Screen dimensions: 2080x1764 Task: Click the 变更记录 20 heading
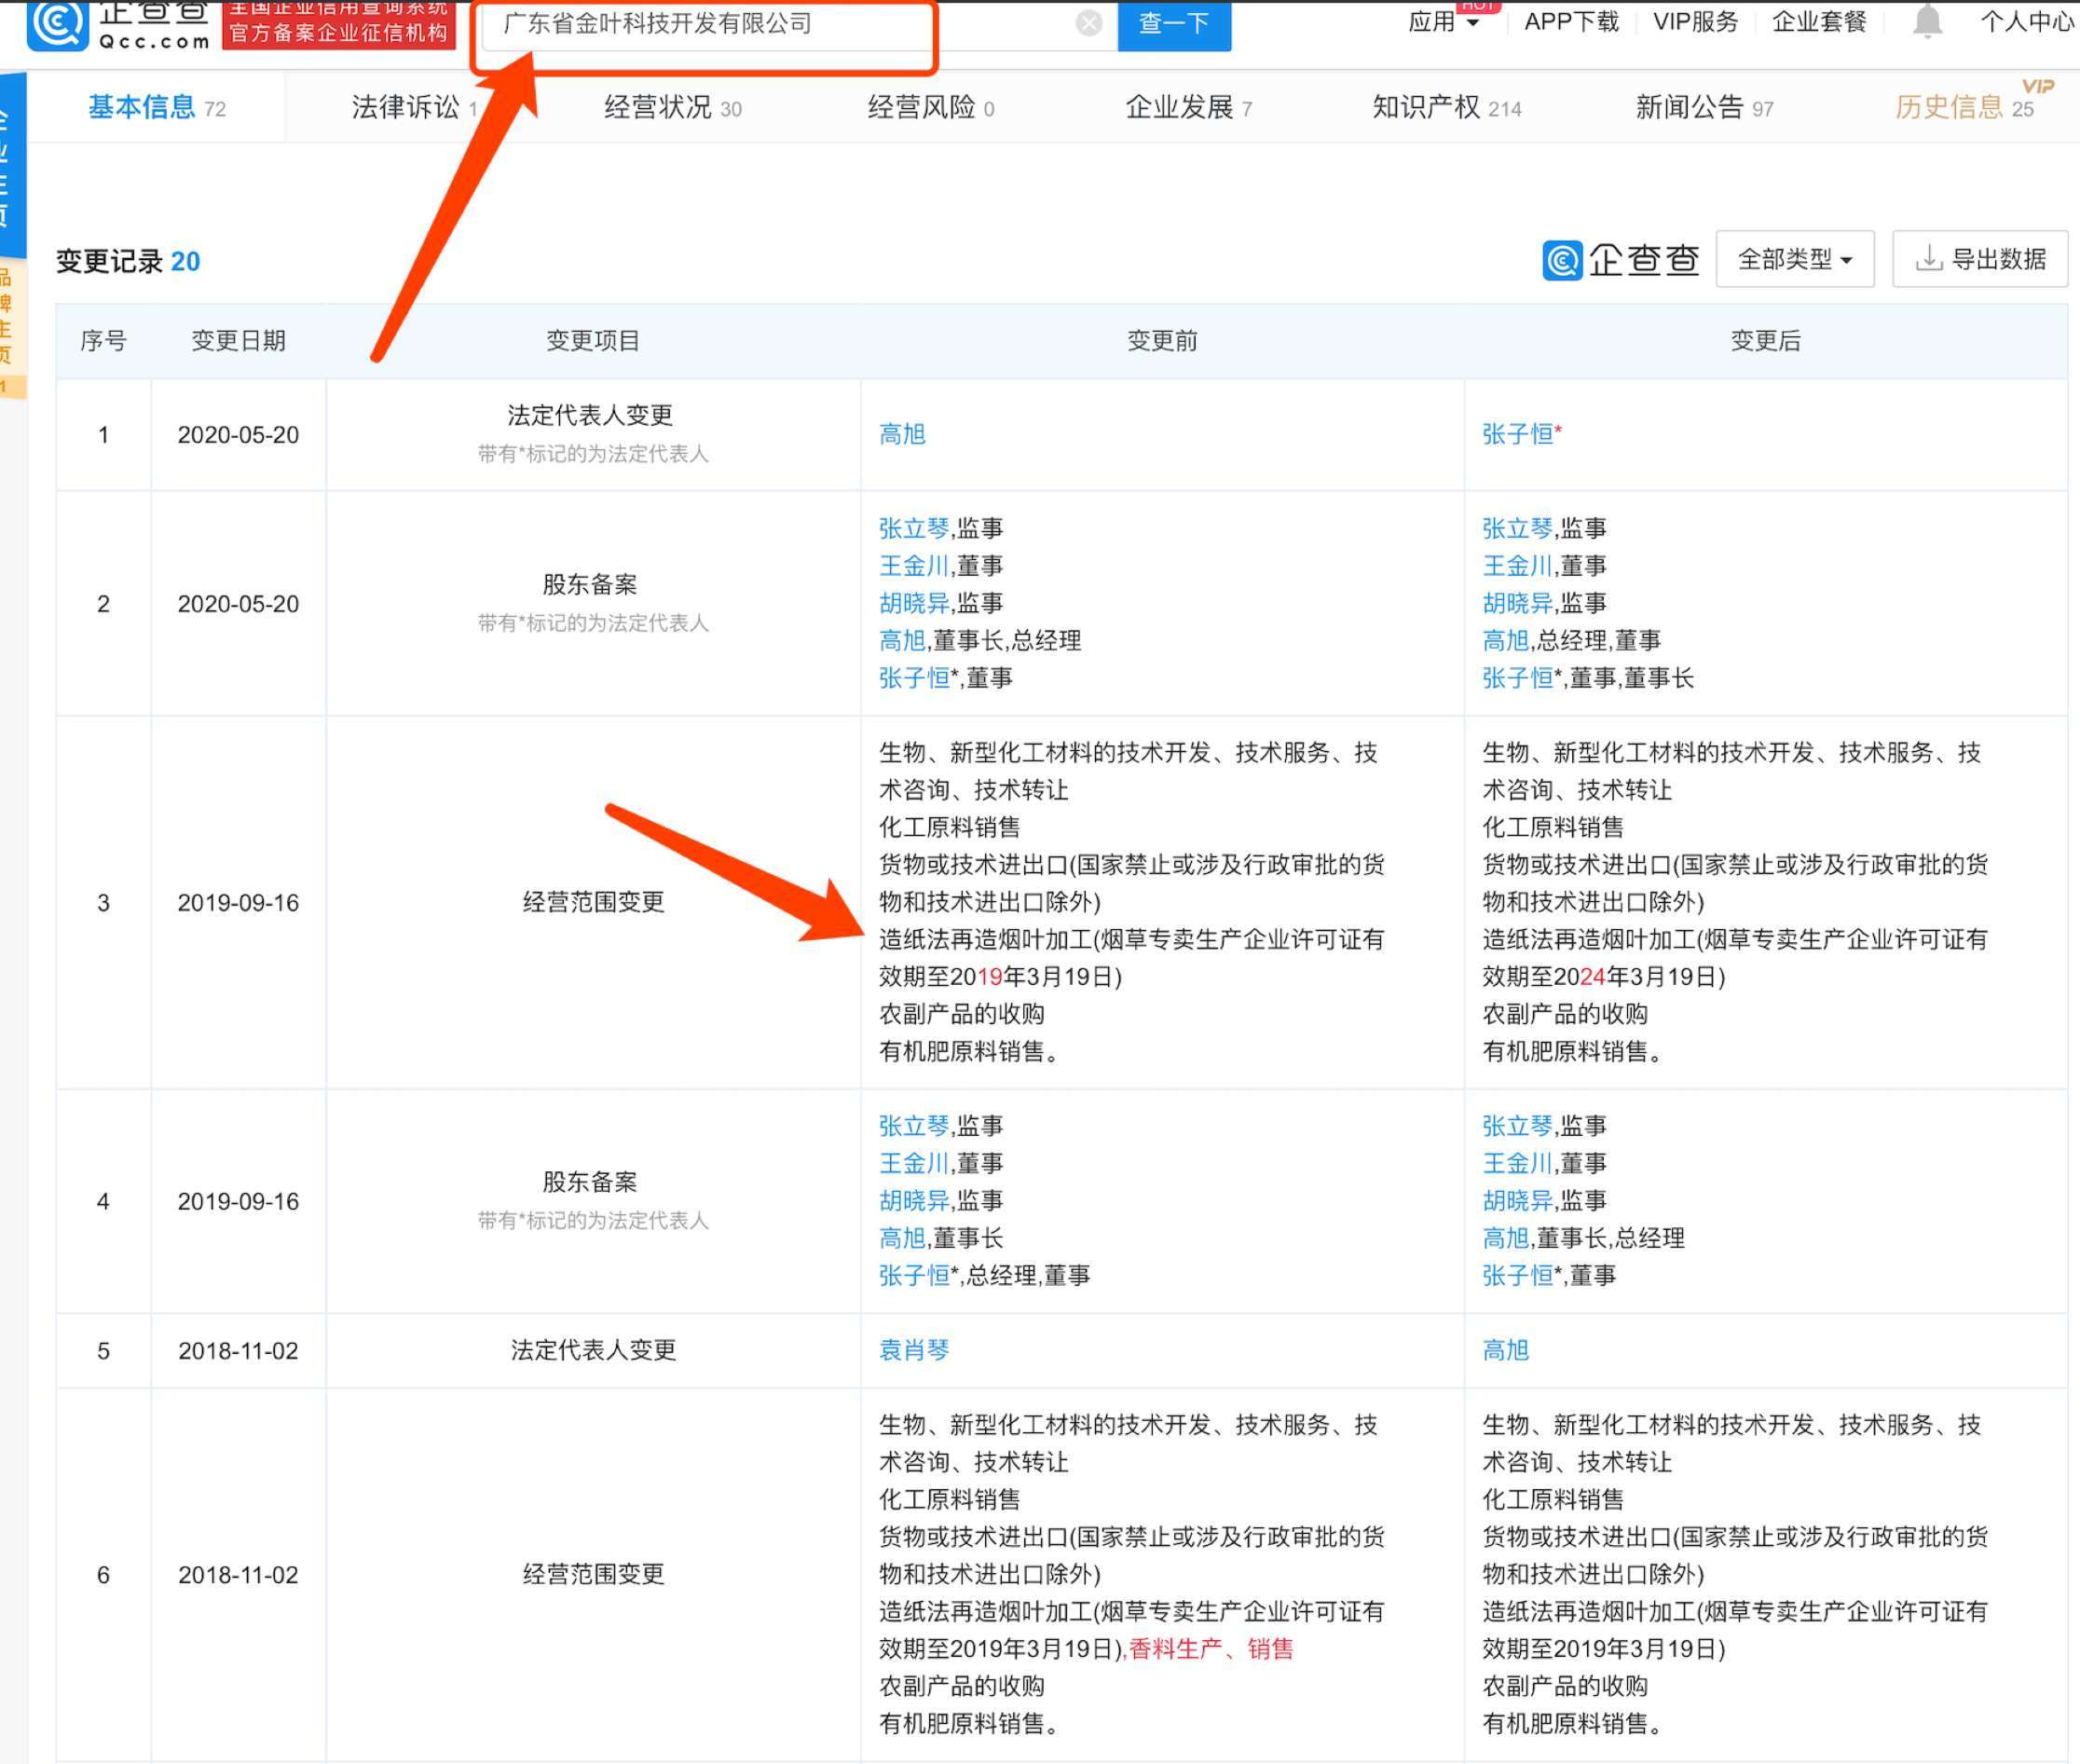point(128,261)
